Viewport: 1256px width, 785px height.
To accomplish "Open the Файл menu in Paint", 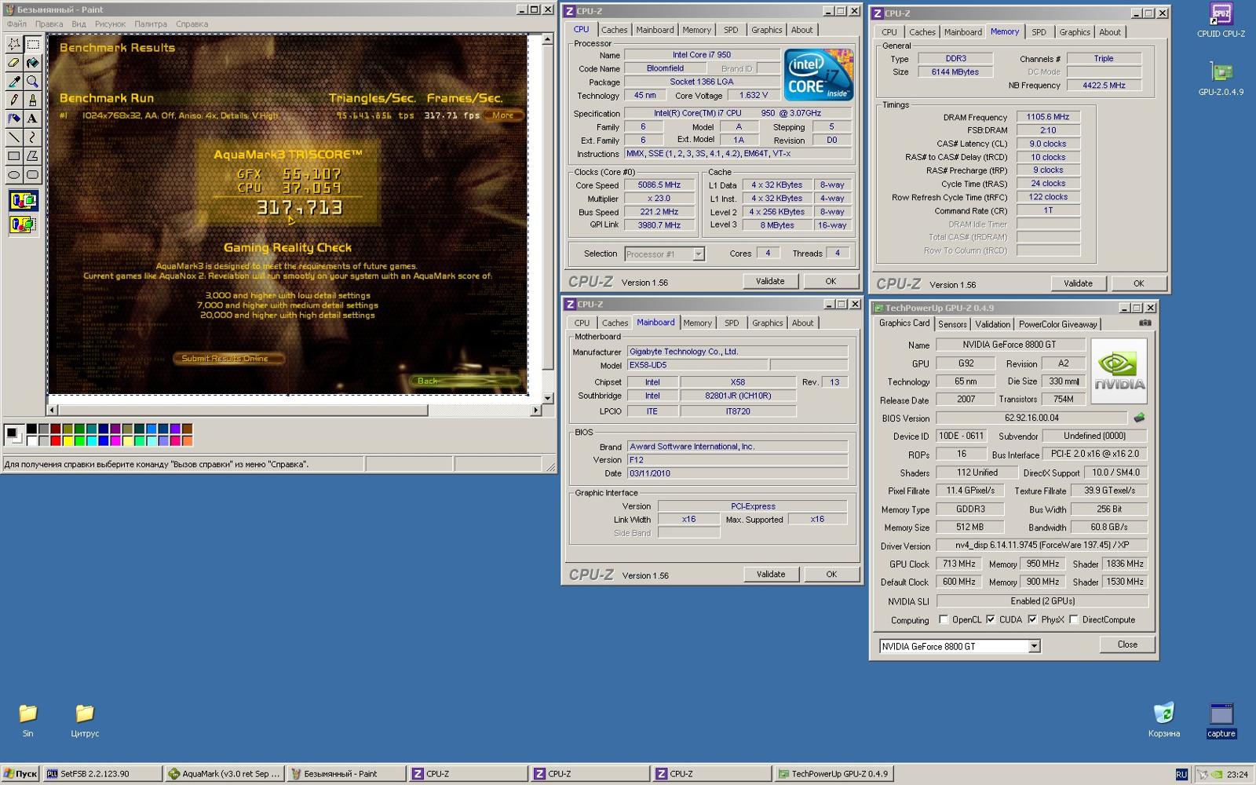I will (16, 24).
